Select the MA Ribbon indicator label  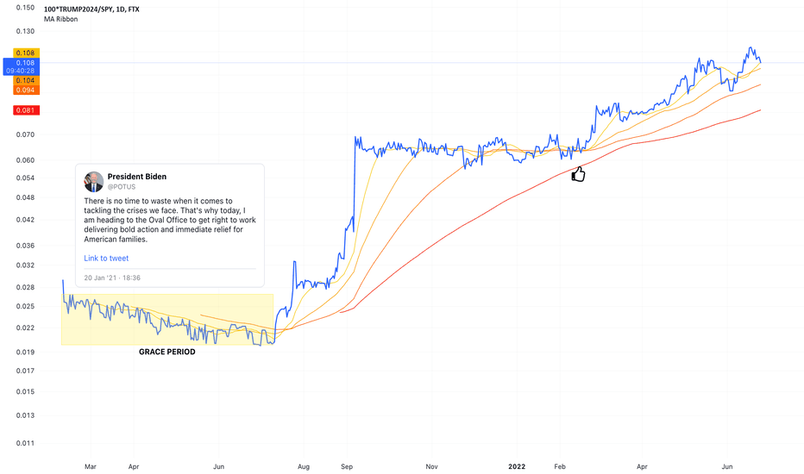click(60, 19)
